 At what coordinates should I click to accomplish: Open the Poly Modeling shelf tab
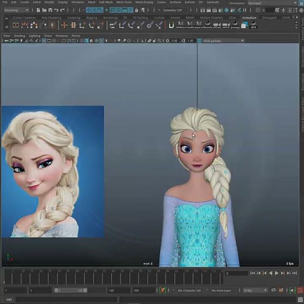[x=51, y=18]
